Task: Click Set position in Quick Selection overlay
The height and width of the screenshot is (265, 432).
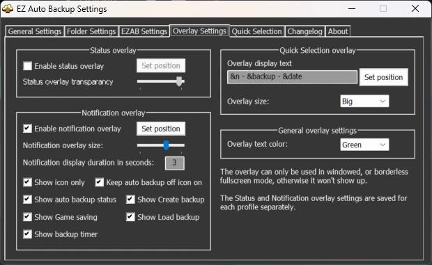Action: [384, 77]
